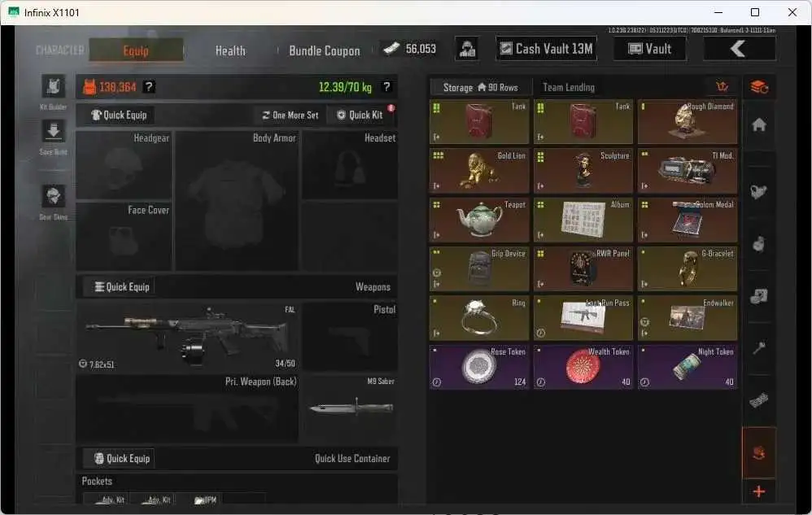812x515 pixels.
Task: Click the Vault button
Action: (650, 49)
